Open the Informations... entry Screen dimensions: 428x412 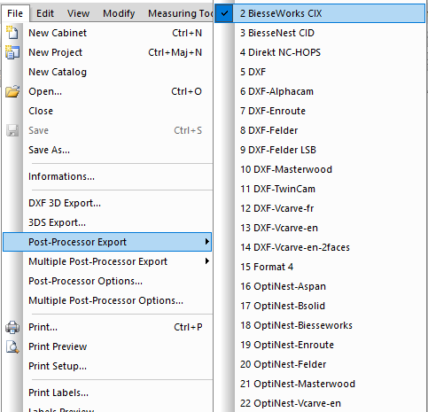tap(107, 176)
